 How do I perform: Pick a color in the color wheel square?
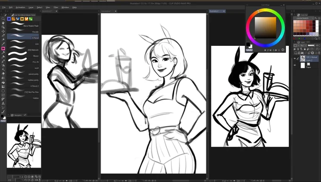point(265,28)
